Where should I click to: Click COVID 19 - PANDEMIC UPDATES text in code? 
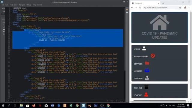tap(52, 40)
